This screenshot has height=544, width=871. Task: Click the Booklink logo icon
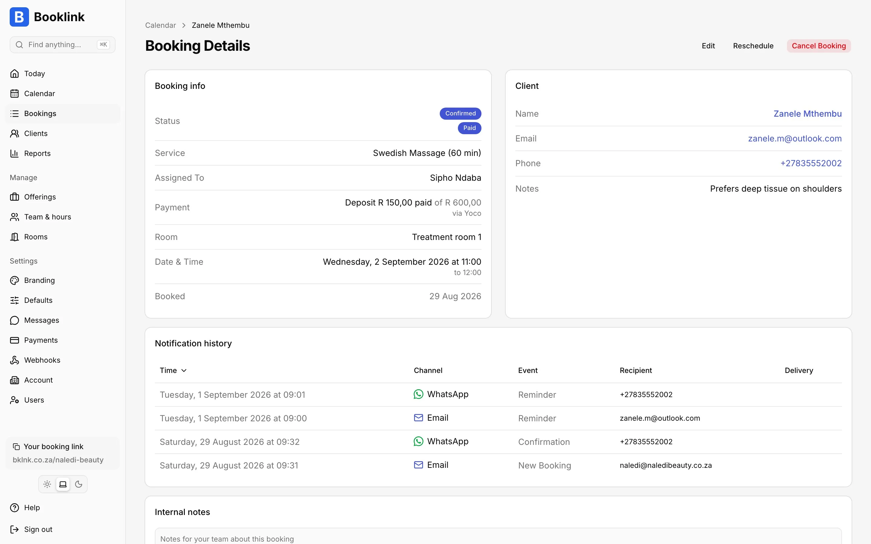tap(19, 17)
